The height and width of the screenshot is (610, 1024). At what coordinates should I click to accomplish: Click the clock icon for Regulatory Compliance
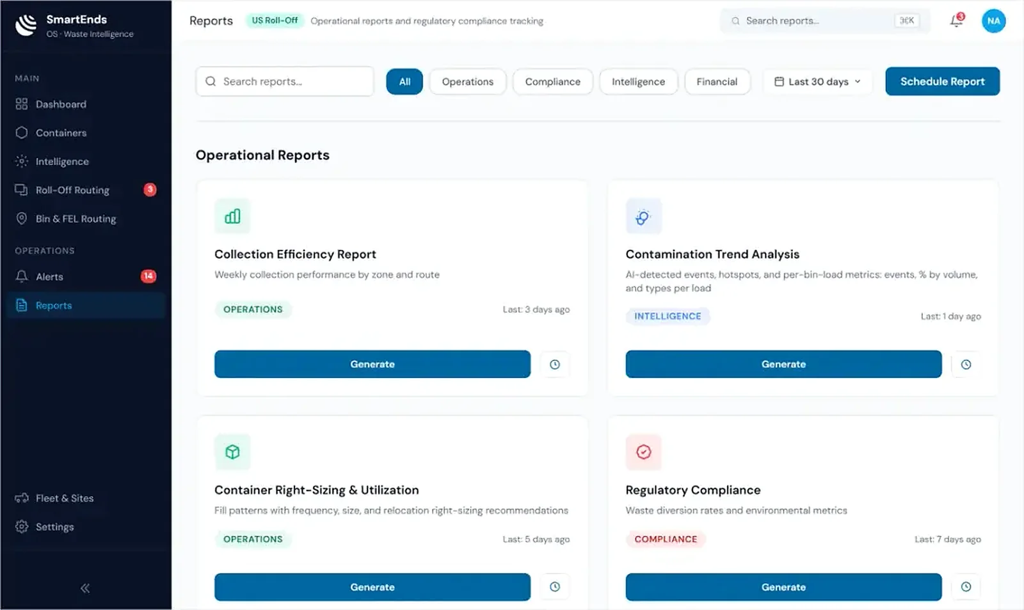pos(966,587)
